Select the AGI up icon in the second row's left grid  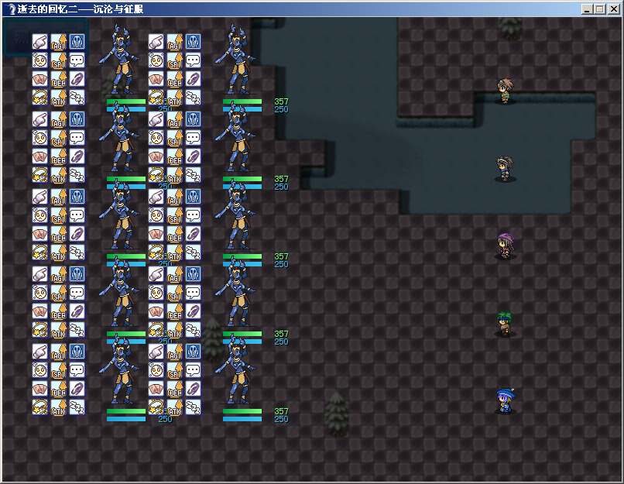pyautogui.click(x=59, y=119)
